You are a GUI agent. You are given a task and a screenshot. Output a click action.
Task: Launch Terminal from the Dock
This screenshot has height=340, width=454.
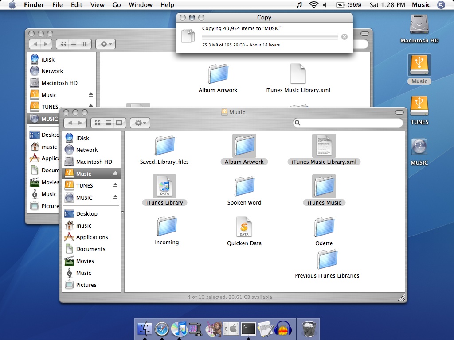click(248, 328)
